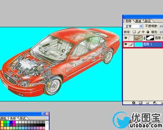Pick the yellow swatch in the top row
The width and height of the screenshot is (163, 130).
(x=2, y=122)
